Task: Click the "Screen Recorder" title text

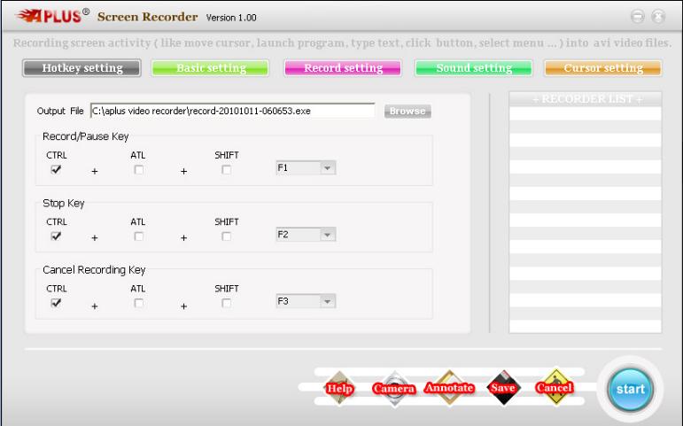Action: coord(147,17)
